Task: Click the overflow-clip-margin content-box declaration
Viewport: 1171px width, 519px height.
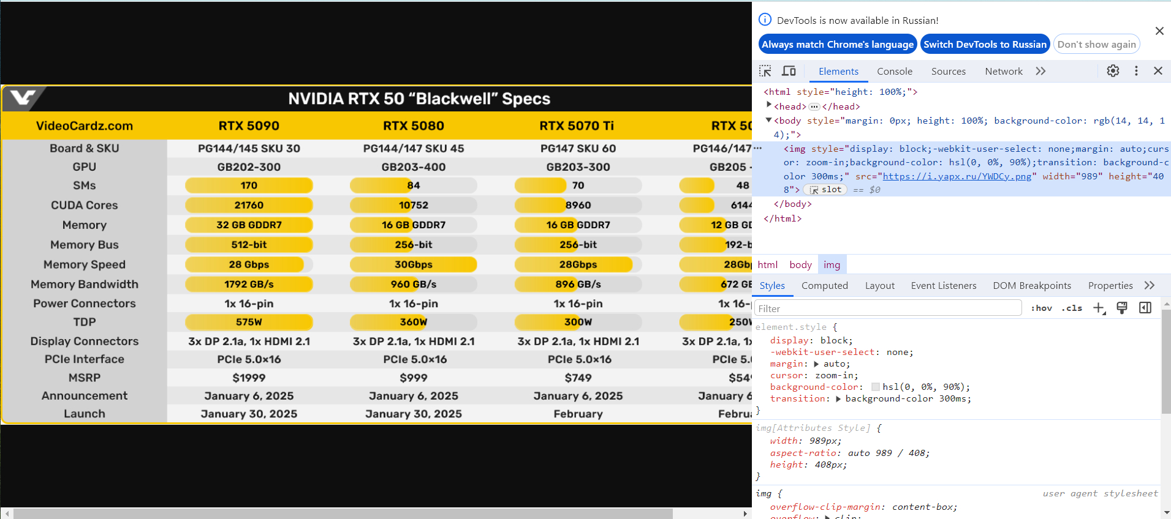Action: coord(864,507)
